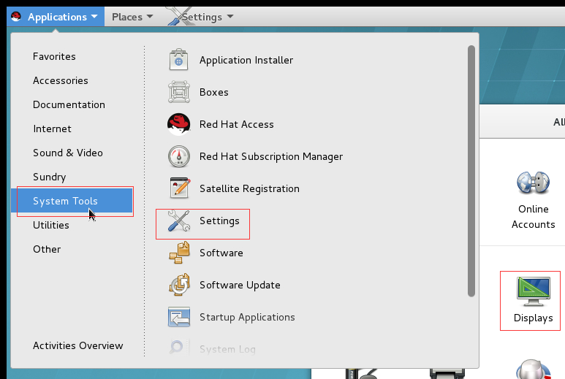Select the Favorites category
Screen dimensions: 565x379
point(54,56)
